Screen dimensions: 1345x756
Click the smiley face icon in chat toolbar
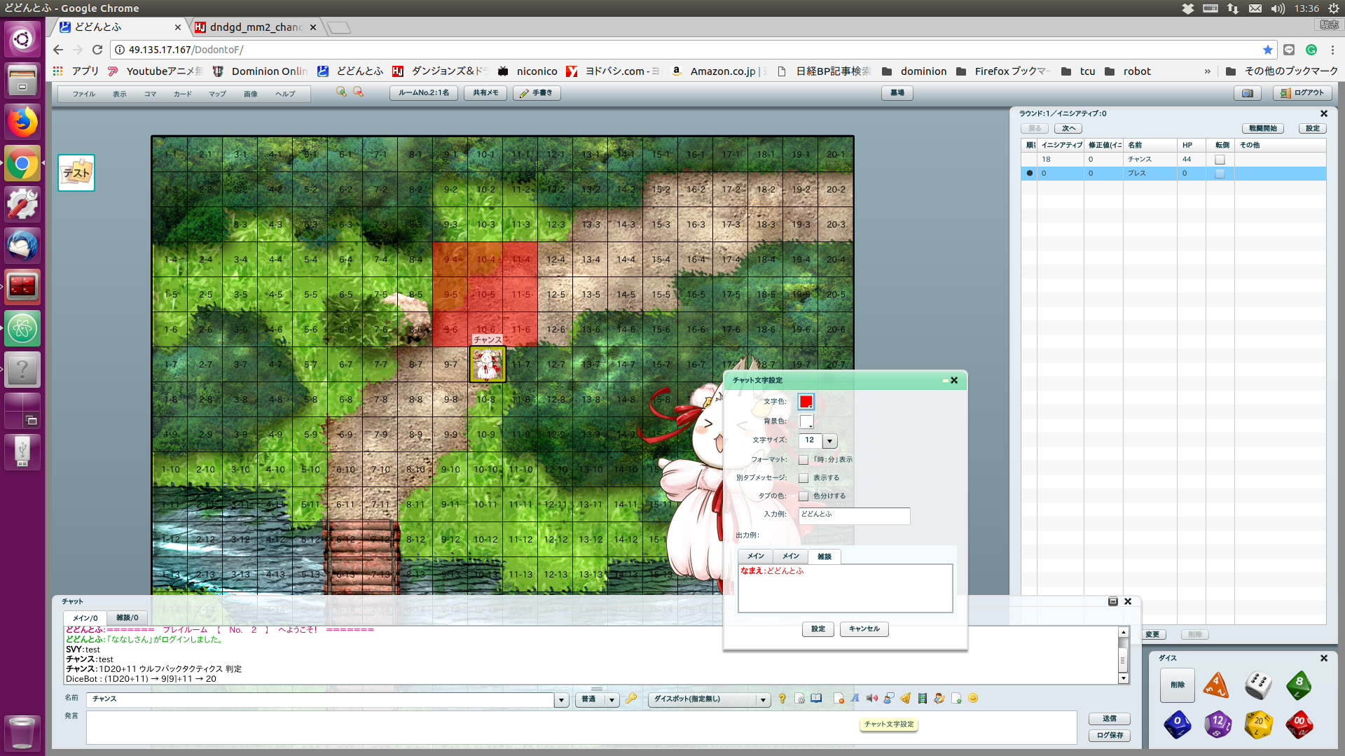[x=973, y=699]
